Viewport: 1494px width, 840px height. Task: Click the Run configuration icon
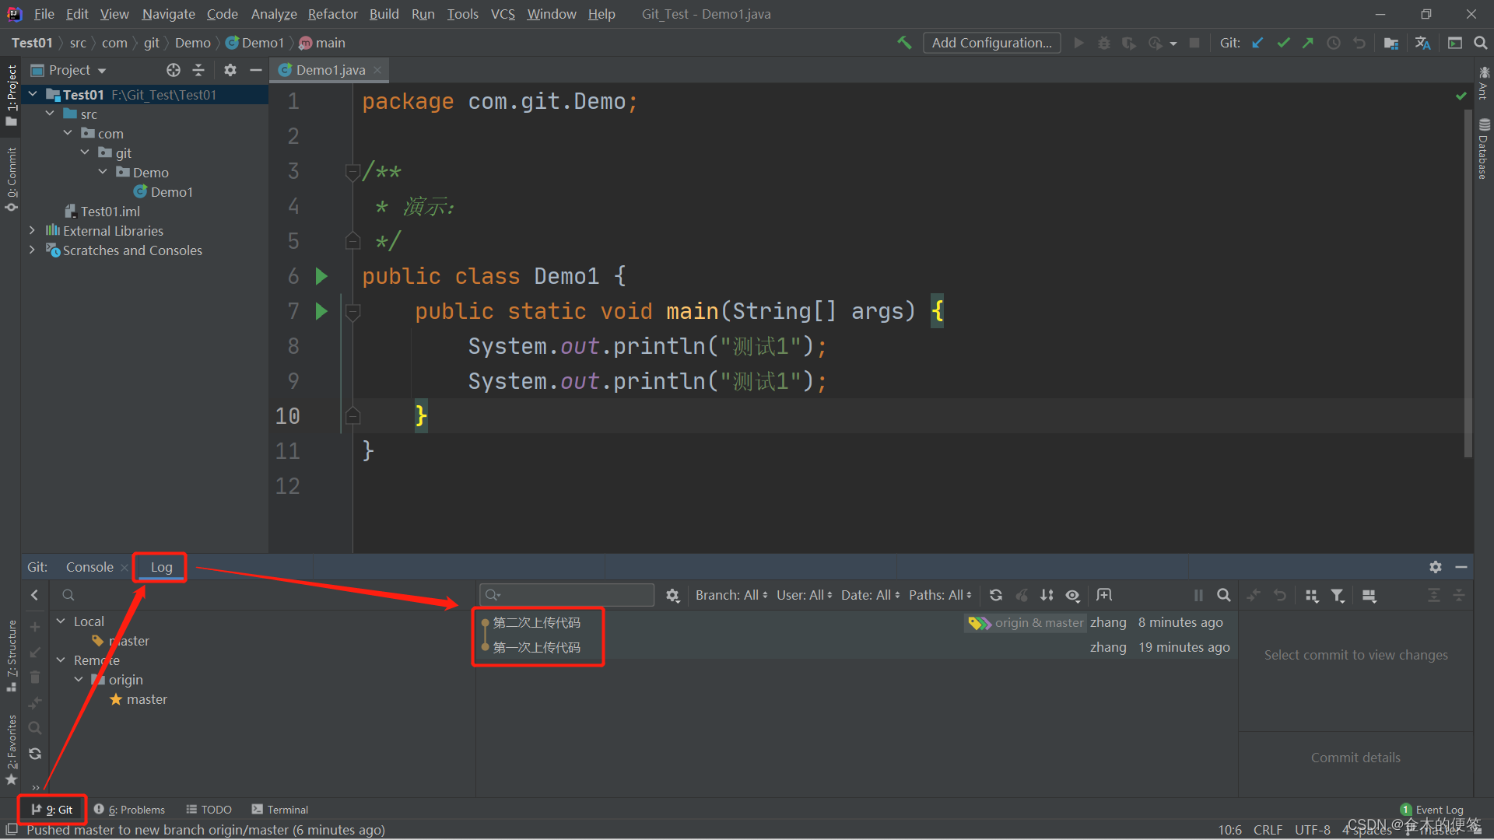(x=991, y=42)
